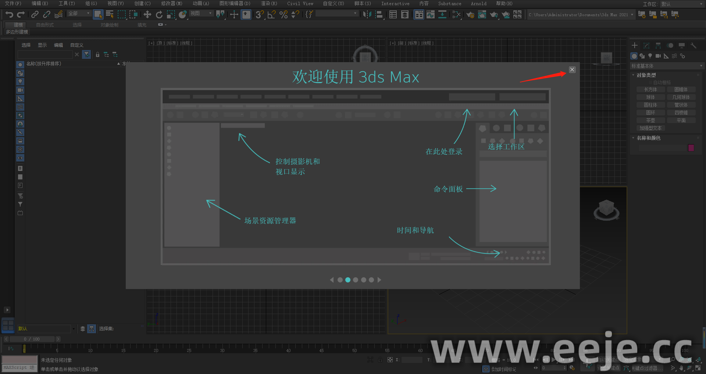706x374 pixels.
Task: Click the Undo arrow in main toolbar
Action: [9, 14]
